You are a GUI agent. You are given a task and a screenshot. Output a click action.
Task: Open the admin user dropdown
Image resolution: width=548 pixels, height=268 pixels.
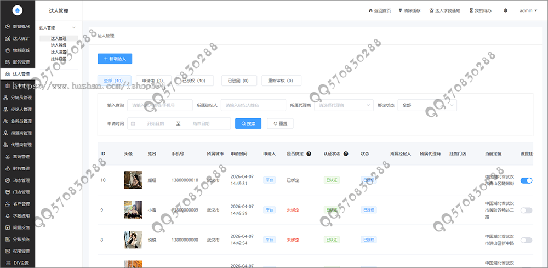[x=528, y=10]
